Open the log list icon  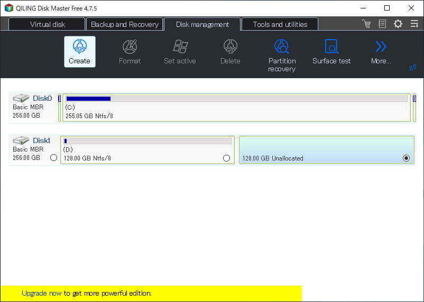[x=382, y=24]
